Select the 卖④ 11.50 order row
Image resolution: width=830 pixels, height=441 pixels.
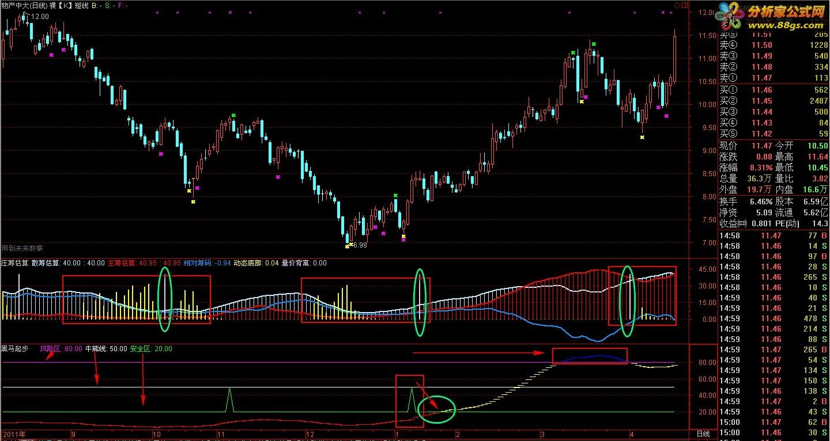774,45
